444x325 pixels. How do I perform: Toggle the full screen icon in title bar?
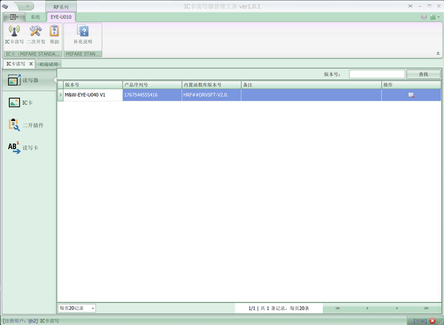pos(410,6)
